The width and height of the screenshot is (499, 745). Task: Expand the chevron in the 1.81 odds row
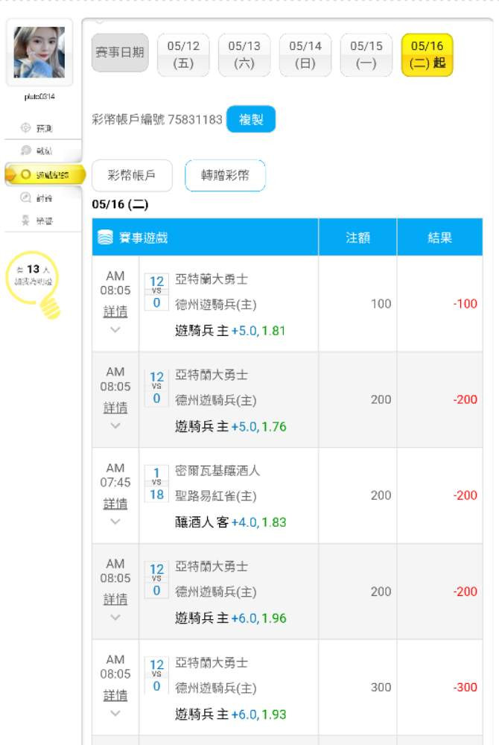pyautogui.click(x=115, y=329)
